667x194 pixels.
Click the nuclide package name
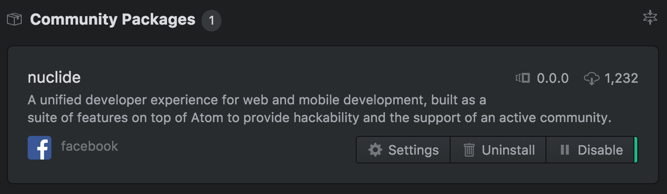click(54, 78)
